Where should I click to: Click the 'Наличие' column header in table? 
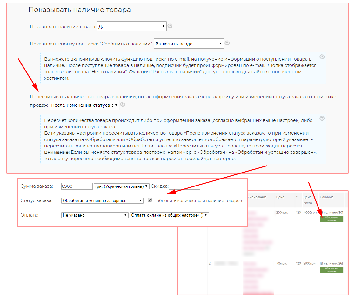(326, 197)
